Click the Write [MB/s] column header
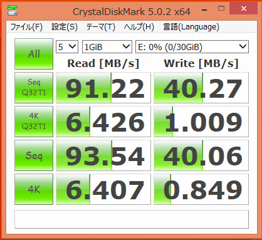Screen dimensions: 262x240 (x=201, y=63)
